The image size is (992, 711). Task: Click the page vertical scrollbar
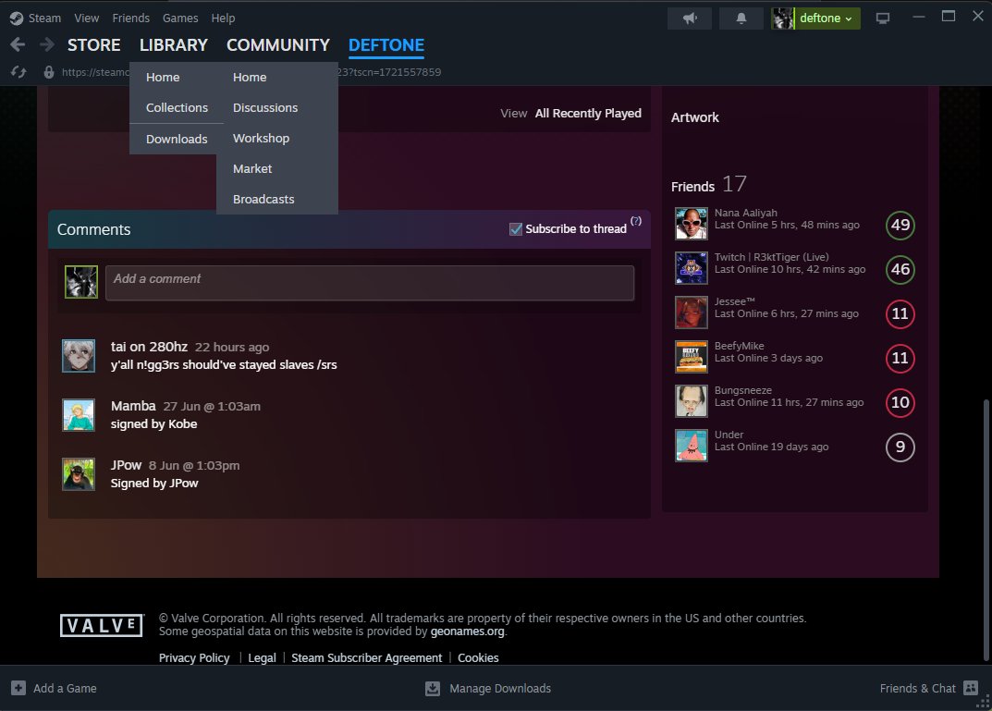[x=986, y=529]
